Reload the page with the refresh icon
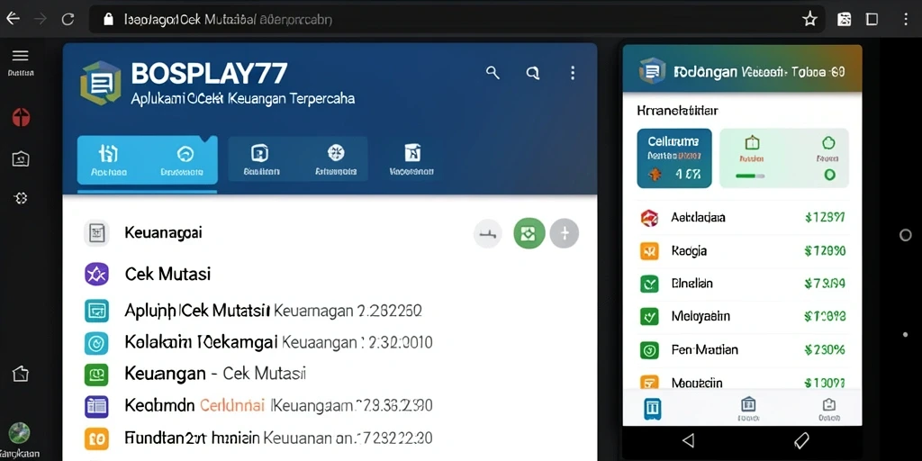This screenshot has height=461, width=922. pyautogui.click(x=68, y=19)
